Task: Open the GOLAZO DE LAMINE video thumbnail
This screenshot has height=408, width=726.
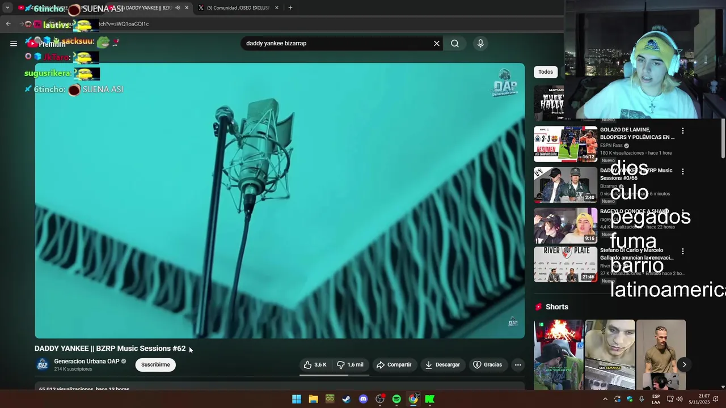Action: click(x=565, y=144)
